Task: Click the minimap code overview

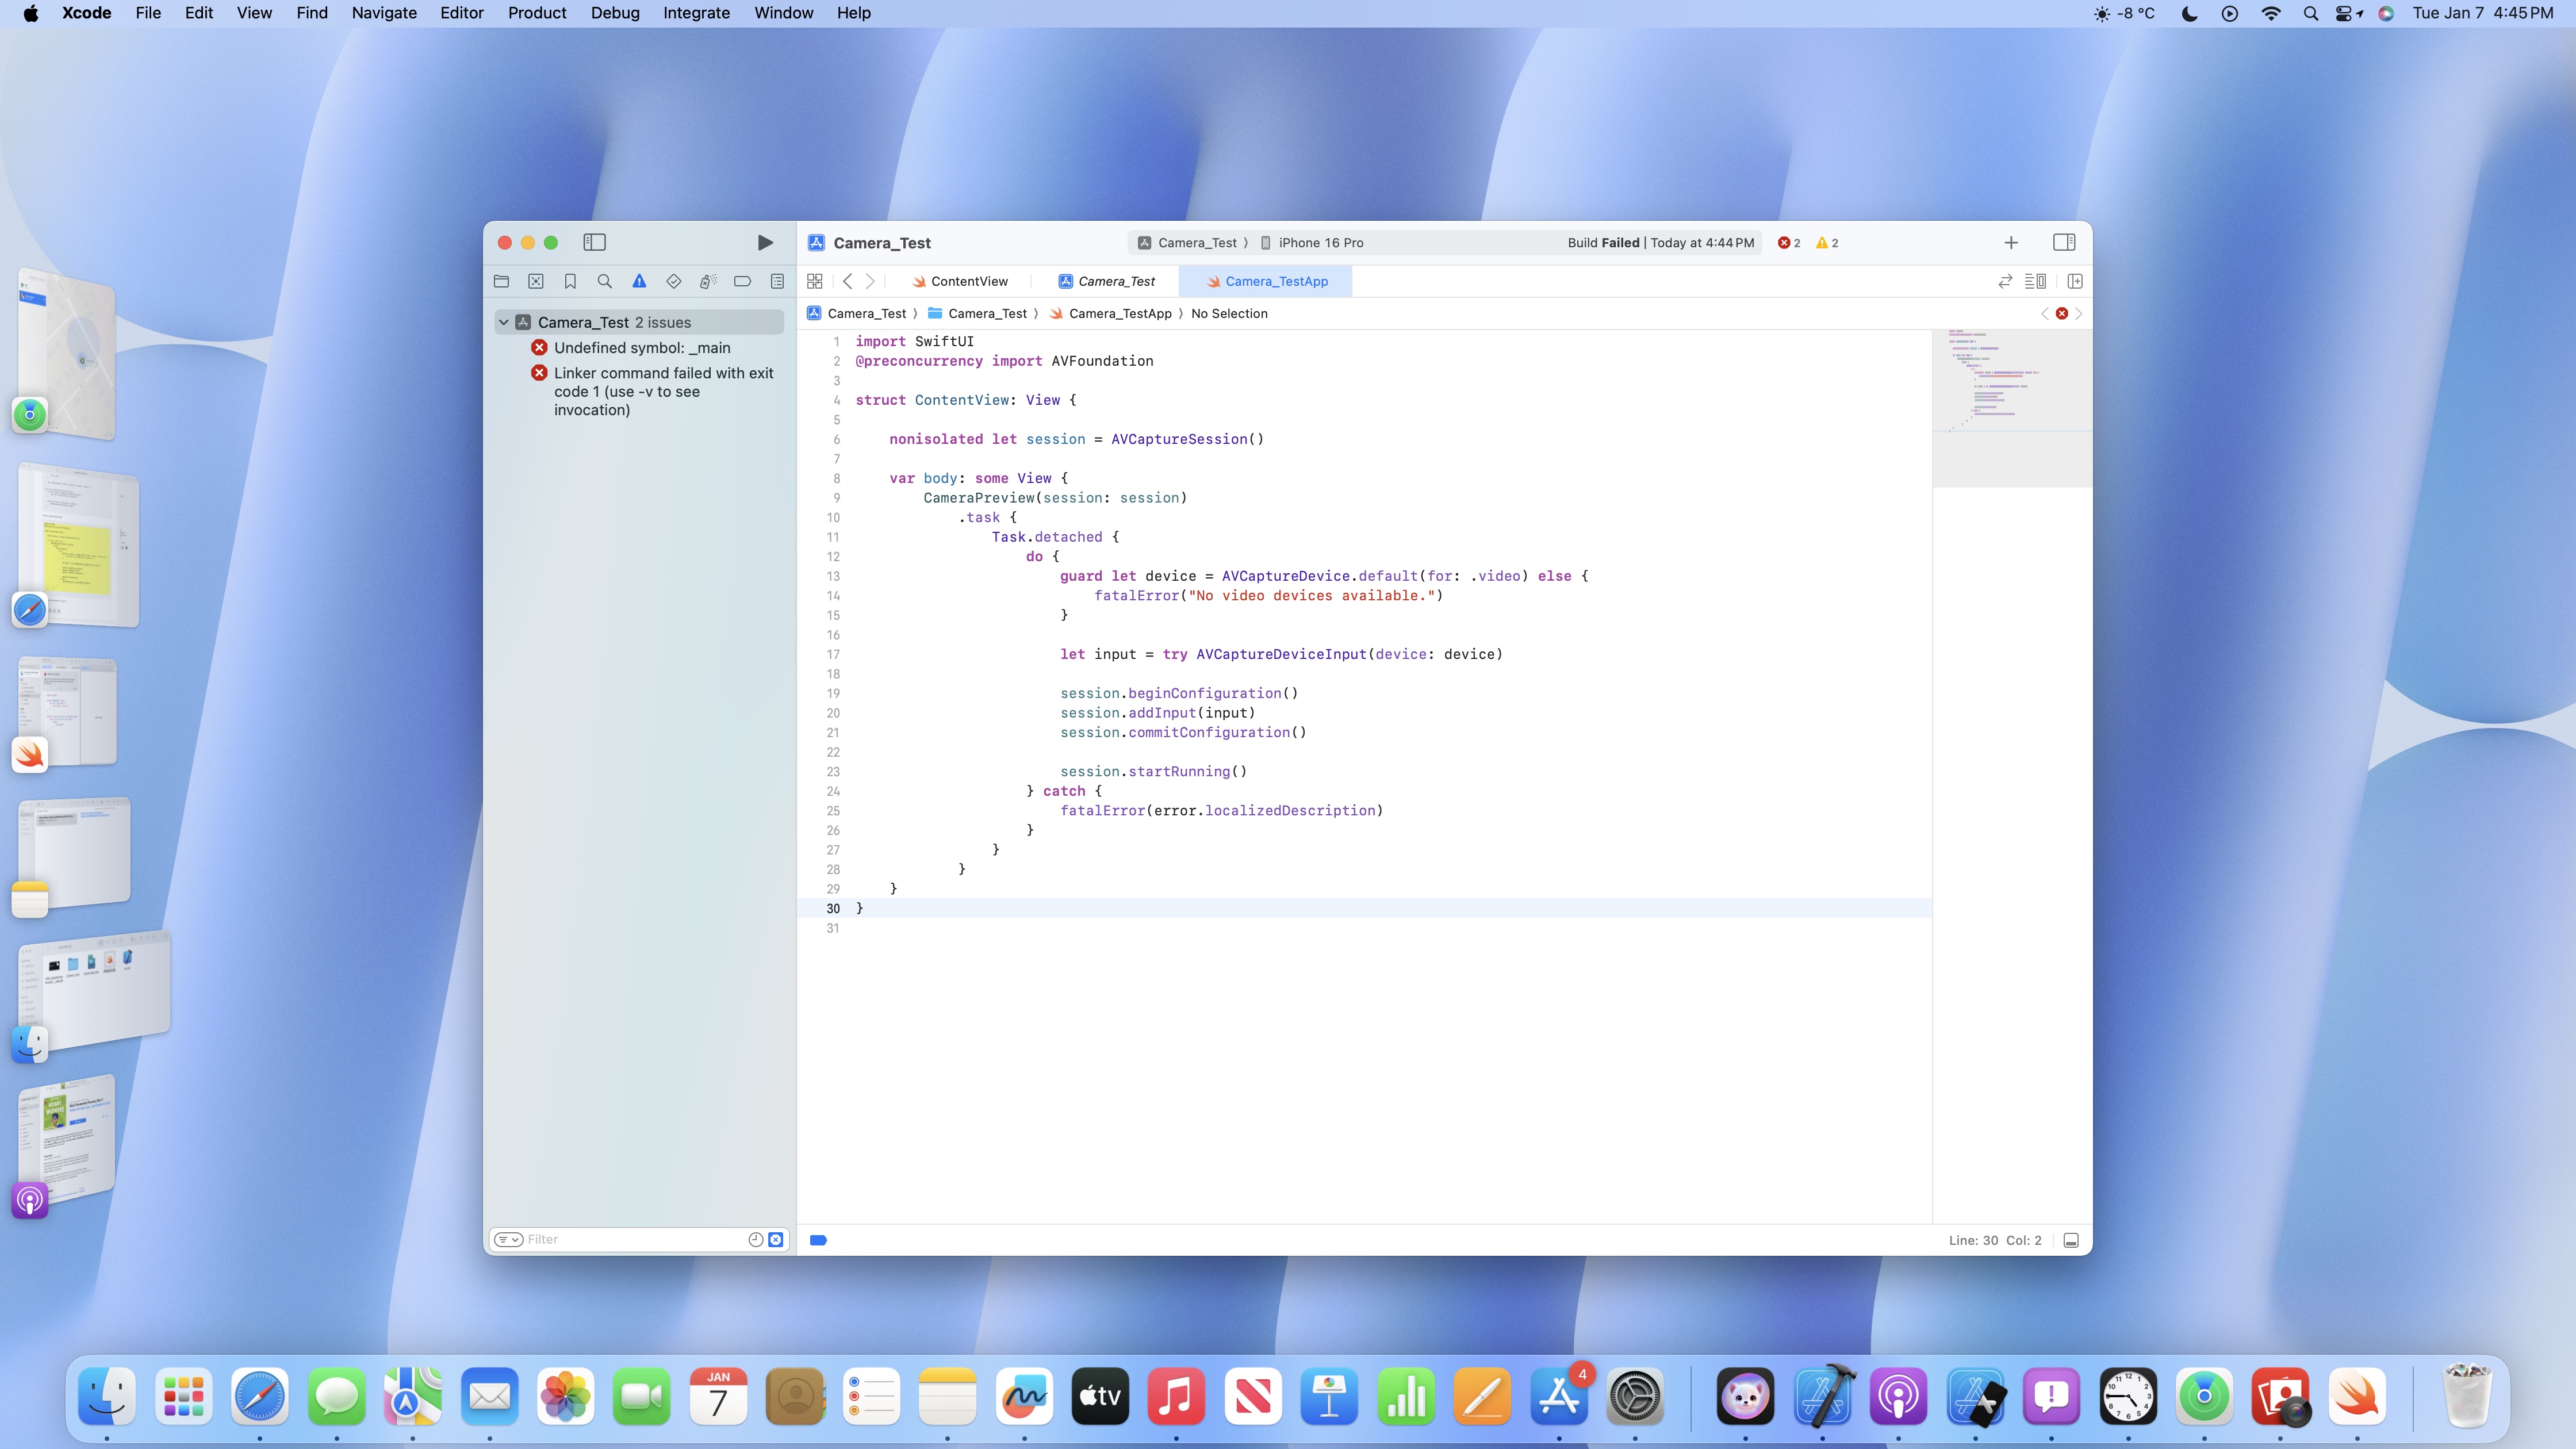Action: coord(2011,408)
